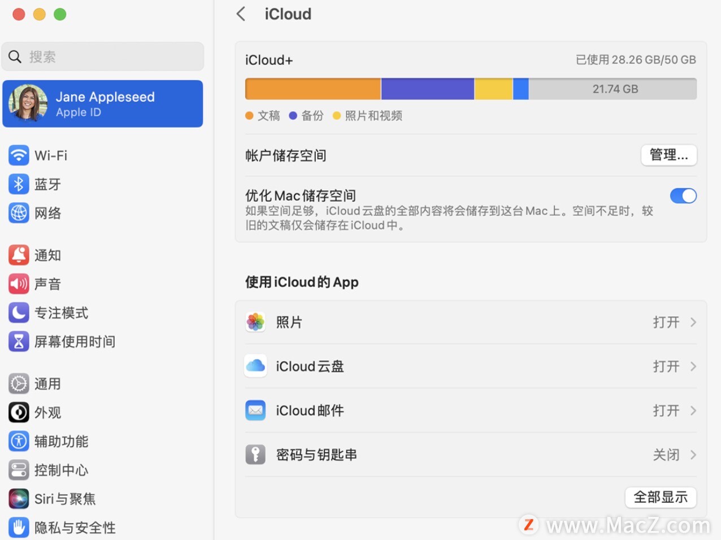The width and height of the screenshot is (721, 540).
Task: Click the Bluetooth icon in sidebar
Action: 19,184
